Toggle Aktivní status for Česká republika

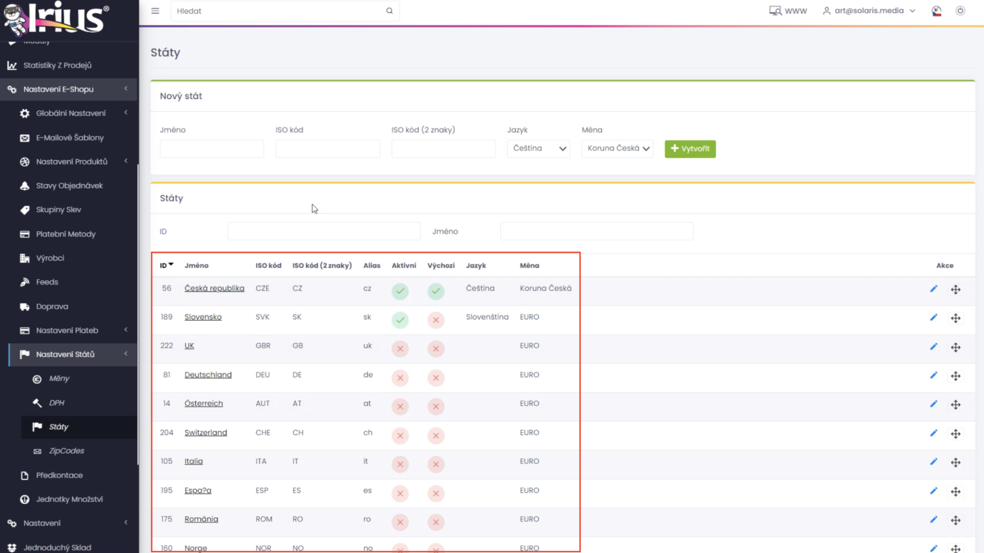pos(400,291)
